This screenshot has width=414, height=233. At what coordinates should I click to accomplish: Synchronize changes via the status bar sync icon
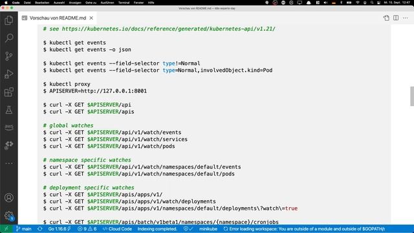(x=40, y=229)
